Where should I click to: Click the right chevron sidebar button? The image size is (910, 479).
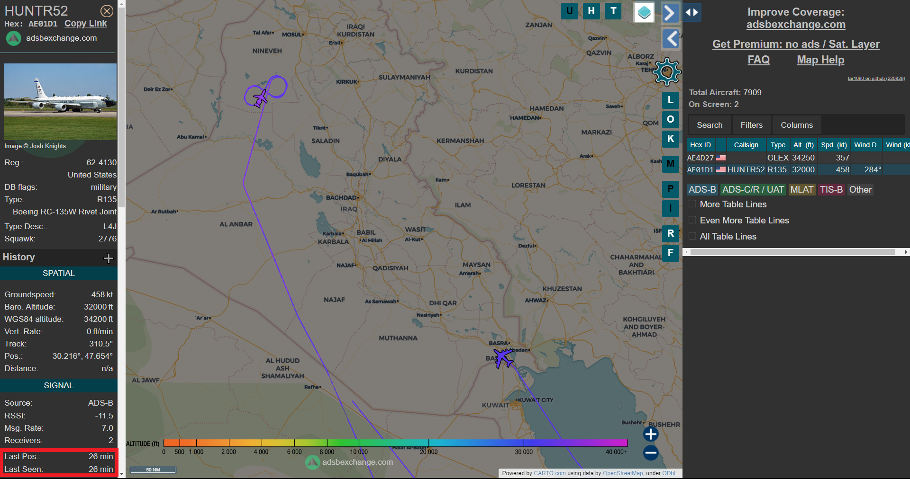pos(670,13)
